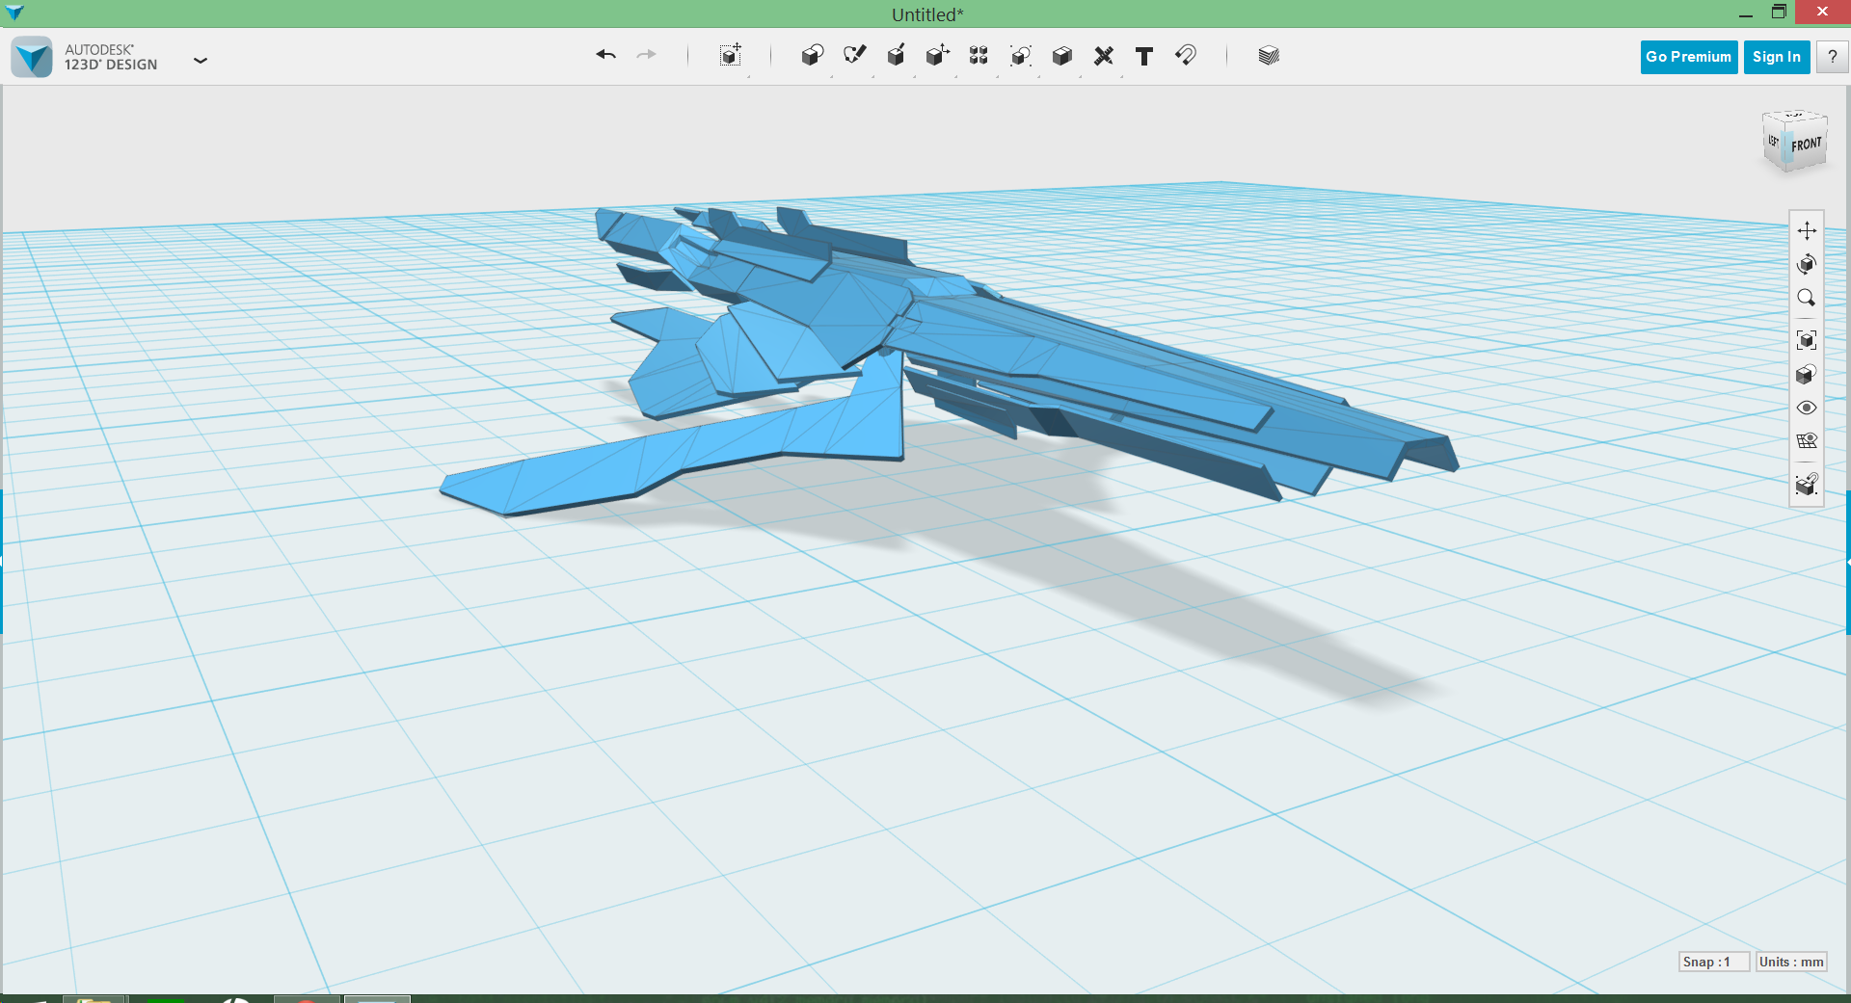
Task: Click the Go Premium button
Action: (1689, 57)
